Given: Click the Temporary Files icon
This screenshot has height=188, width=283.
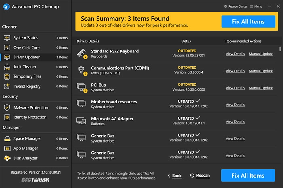Looking at the screenshot, I should tap(7, 76).
